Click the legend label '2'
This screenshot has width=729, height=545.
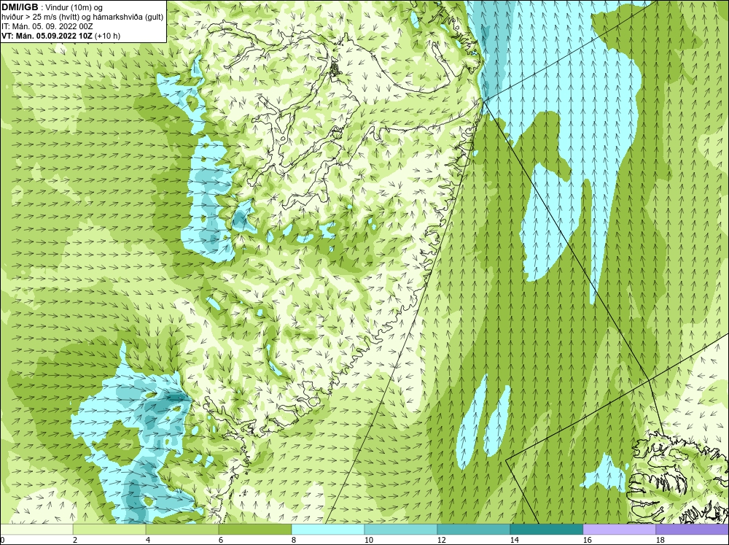tap(75, 540)
